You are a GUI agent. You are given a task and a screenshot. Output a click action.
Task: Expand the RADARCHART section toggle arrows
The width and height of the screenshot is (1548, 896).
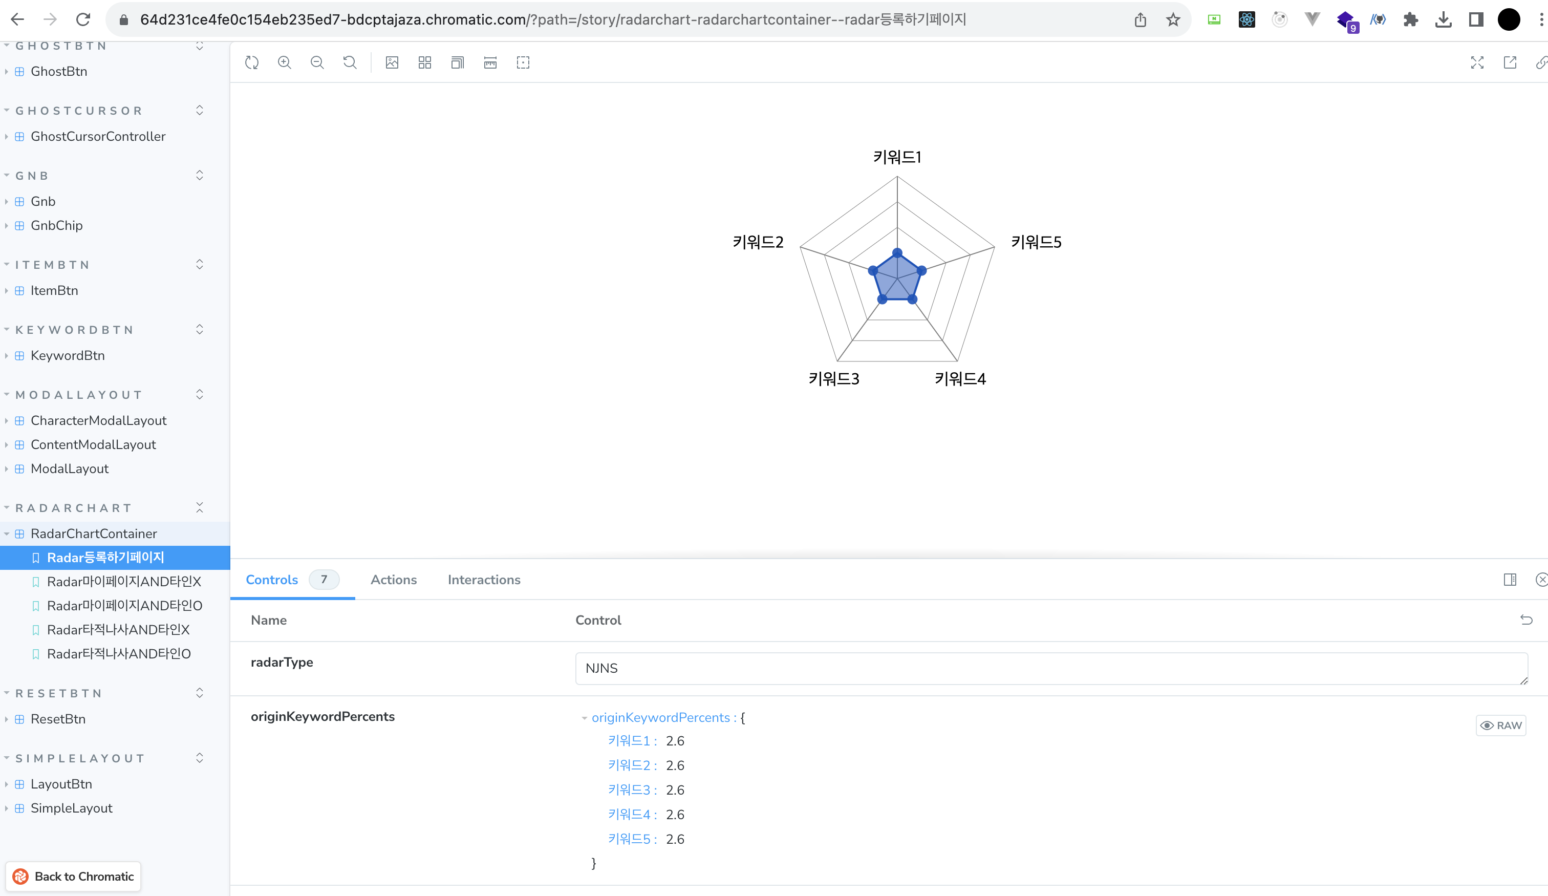200,507
